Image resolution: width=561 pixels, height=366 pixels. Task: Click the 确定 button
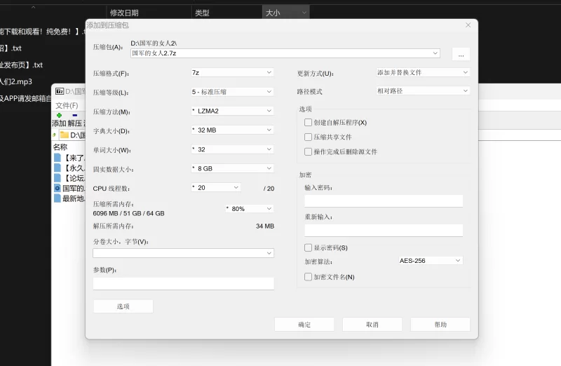(304, 325)
